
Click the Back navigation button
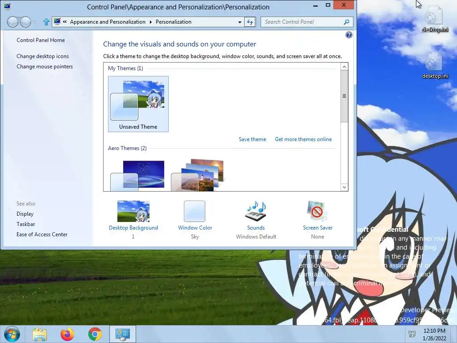[12, 22]
